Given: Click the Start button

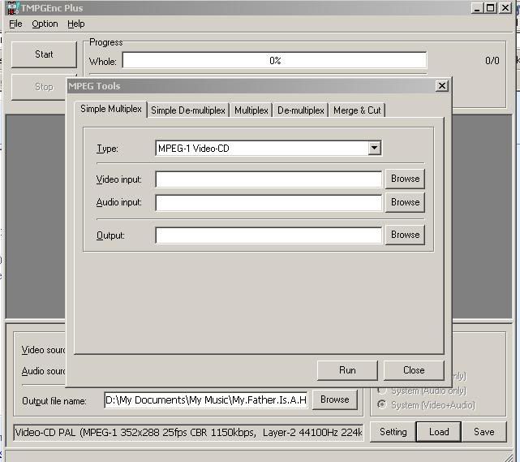Looking at the screenshot, I should [x=44, y=54].
